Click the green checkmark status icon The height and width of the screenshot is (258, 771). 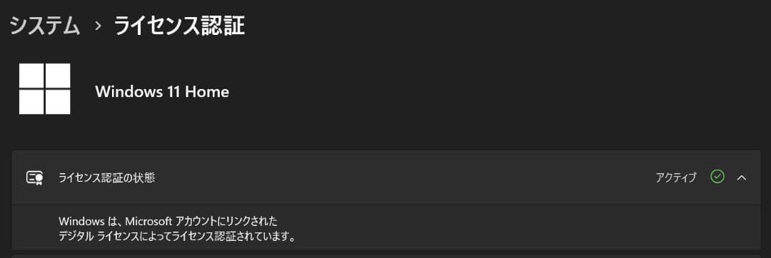(x=717, y=177)
